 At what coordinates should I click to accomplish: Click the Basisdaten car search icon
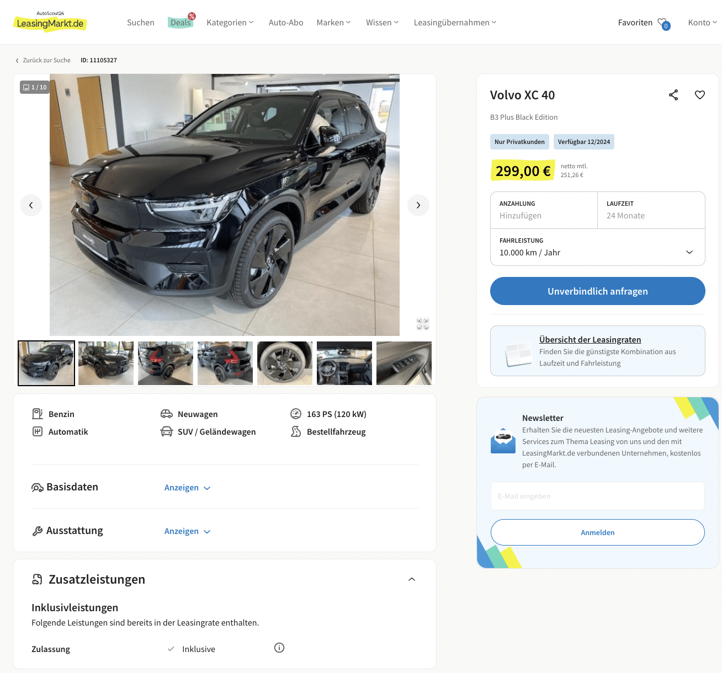click(38, 488)
